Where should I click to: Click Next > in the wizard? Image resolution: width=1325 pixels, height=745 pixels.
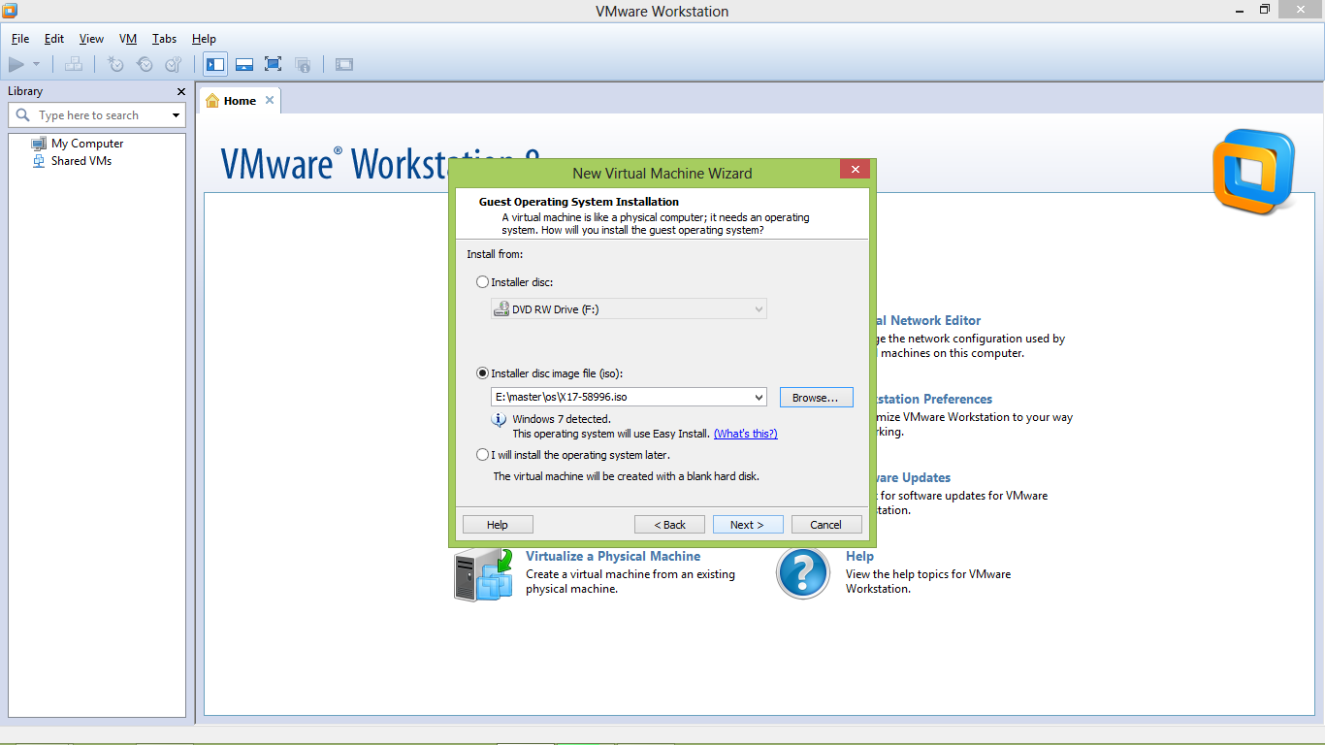point(748,525)
